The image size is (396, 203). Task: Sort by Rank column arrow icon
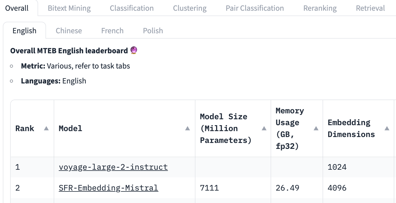[x=46, y=129]
